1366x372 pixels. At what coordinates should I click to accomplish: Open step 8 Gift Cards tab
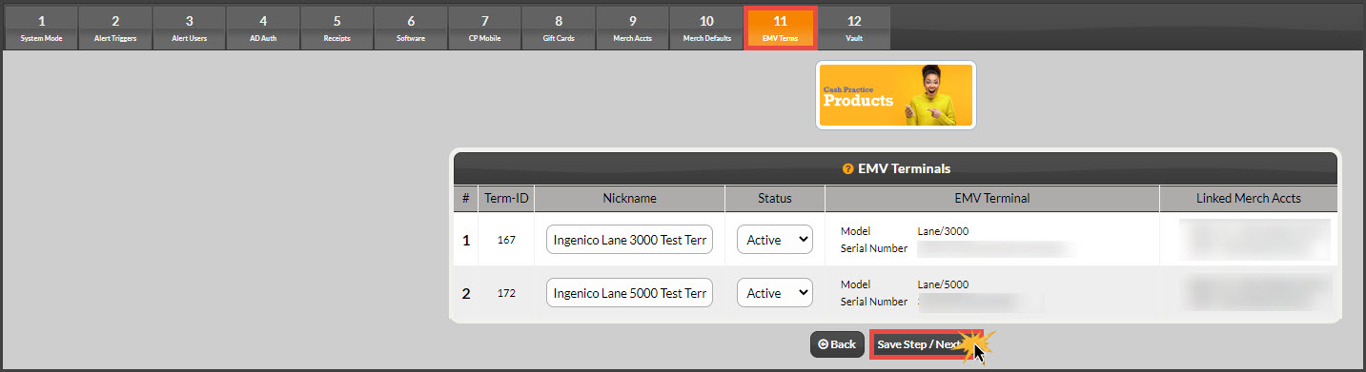pyautogui.click(x=559, y=28)
